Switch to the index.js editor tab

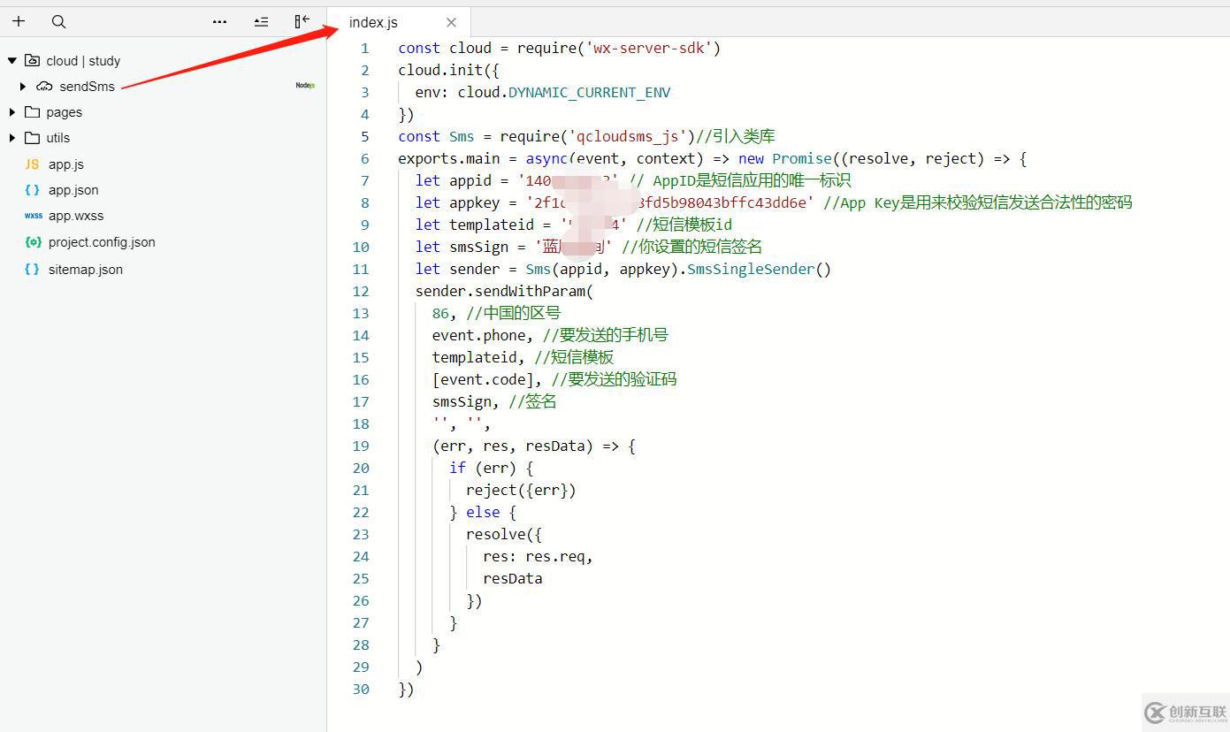(x=398, y=22)
